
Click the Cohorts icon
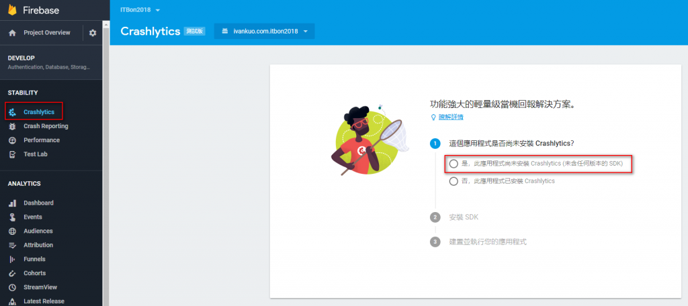point(12,273)
